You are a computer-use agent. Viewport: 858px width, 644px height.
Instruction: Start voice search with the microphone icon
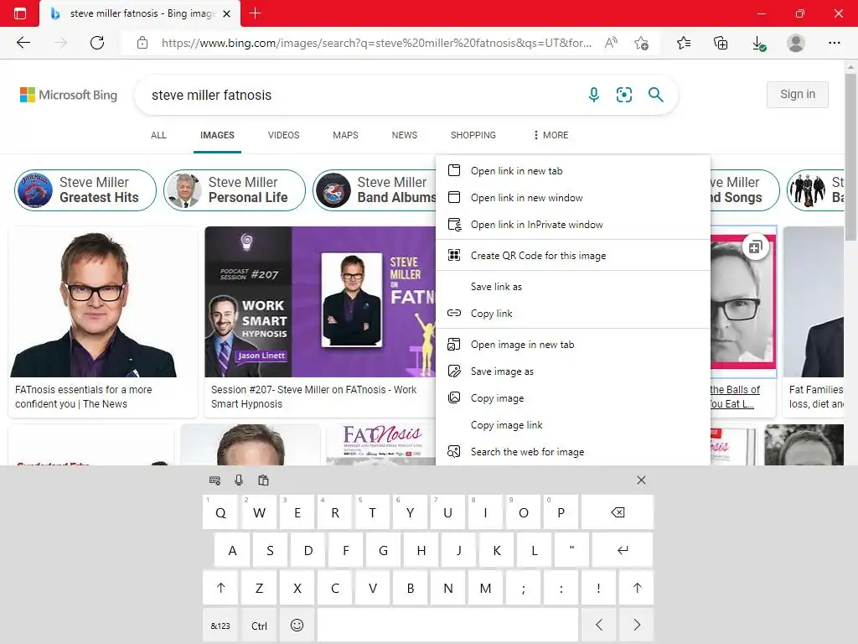(594, 95)
